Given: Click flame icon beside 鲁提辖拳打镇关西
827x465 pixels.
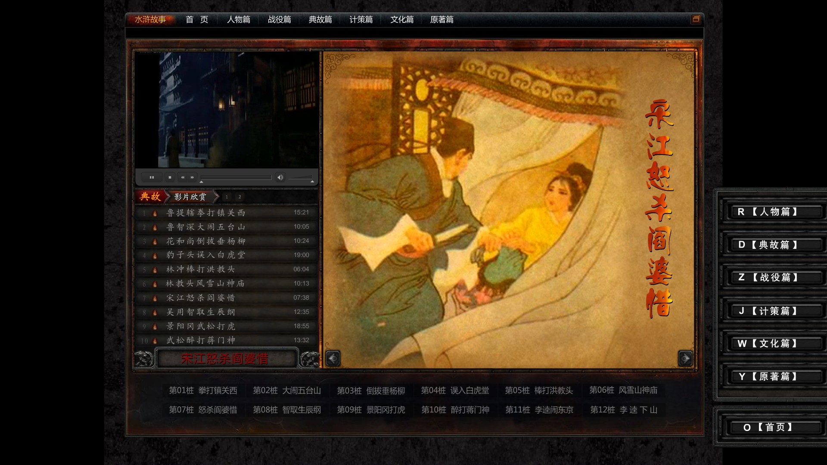Looking at the screenshot, I should point(155,213).
